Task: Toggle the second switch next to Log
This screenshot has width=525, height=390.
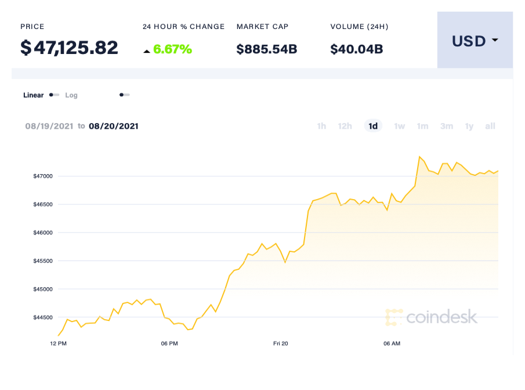Action: [x=124, y=95]
